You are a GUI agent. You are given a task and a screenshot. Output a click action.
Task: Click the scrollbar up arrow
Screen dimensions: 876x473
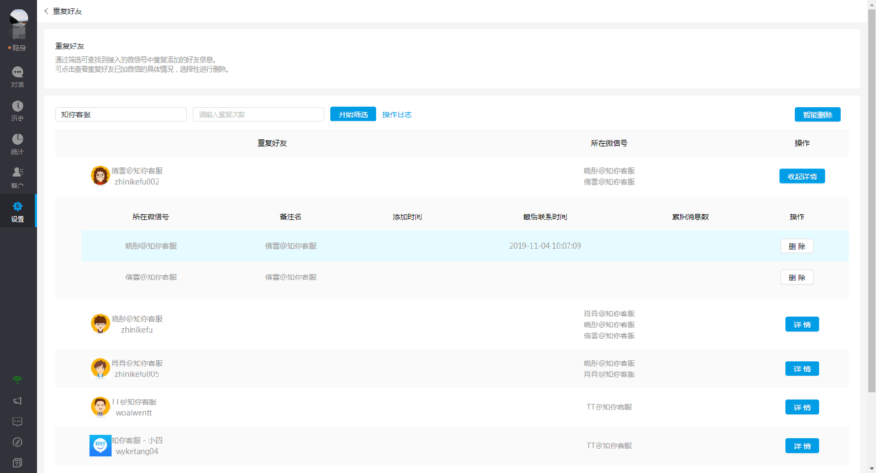click(872, 4)
